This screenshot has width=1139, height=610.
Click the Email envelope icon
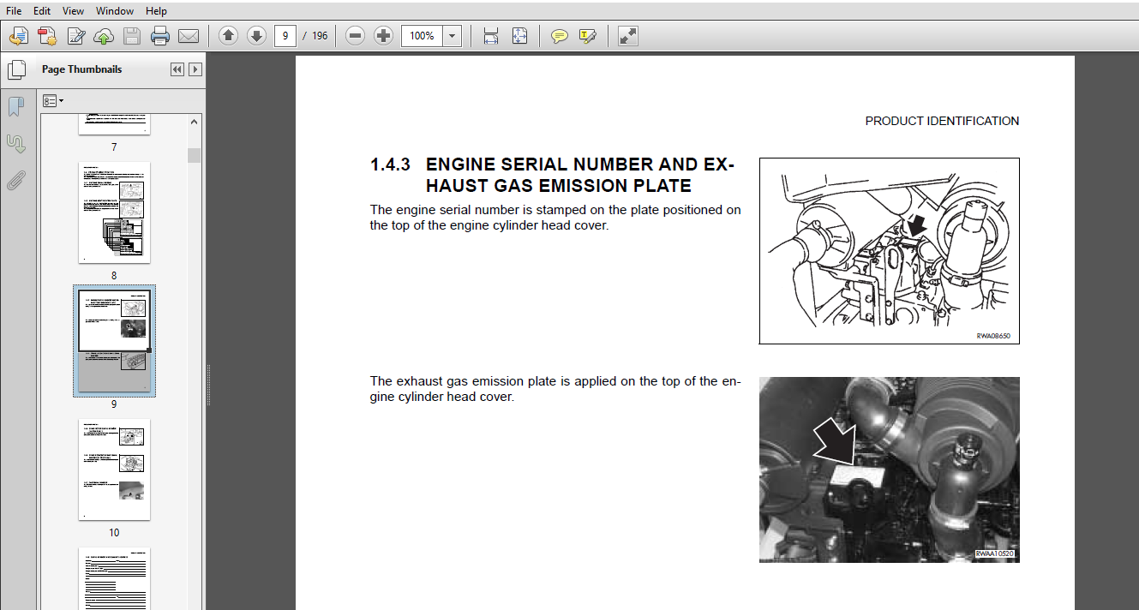[x=189, y=36]
